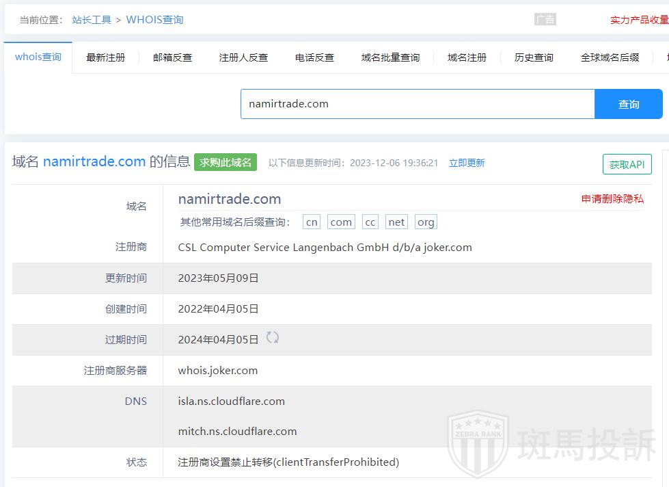This screenshot has width=669, height=487.
Task: Switch to the 最新注册 tab
Action: (x=106, y=58)
